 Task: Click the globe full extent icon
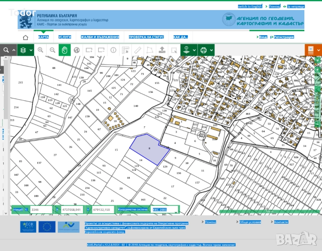(x=77, y=50)
